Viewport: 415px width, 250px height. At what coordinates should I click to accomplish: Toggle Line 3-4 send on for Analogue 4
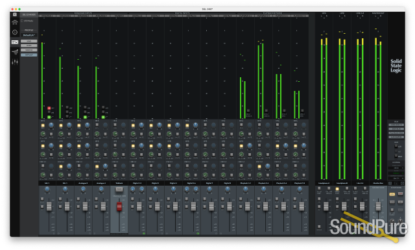97,166
